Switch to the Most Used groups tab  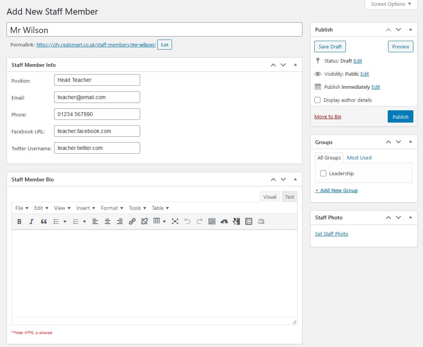pos(359,158)
